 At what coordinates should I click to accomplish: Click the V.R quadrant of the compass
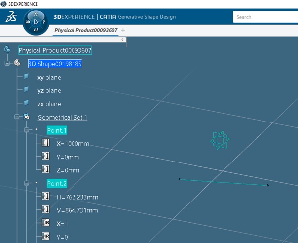[36, 30]
